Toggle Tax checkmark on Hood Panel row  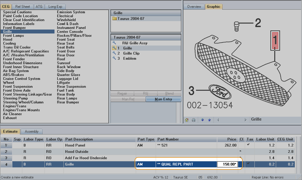point(248,145)
